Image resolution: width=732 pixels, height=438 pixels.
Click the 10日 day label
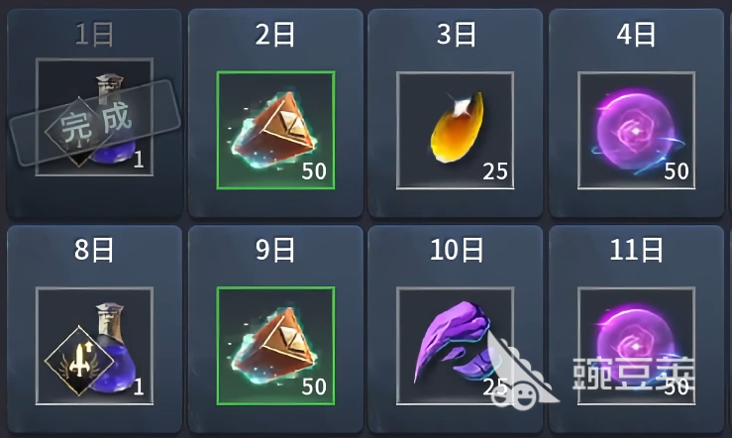pos(456,250)
